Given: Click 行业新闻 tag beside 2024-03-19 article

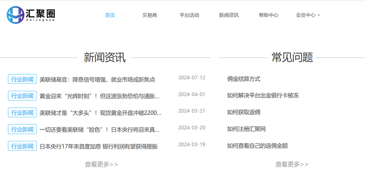Looking at the screenshot, I should (x=22, y=146).
